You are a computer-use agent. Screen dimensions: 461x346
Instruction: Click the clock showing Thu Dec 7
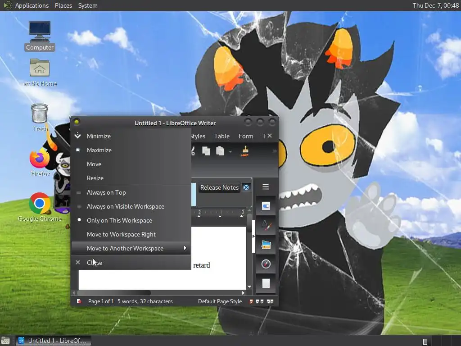coord(435,5)
